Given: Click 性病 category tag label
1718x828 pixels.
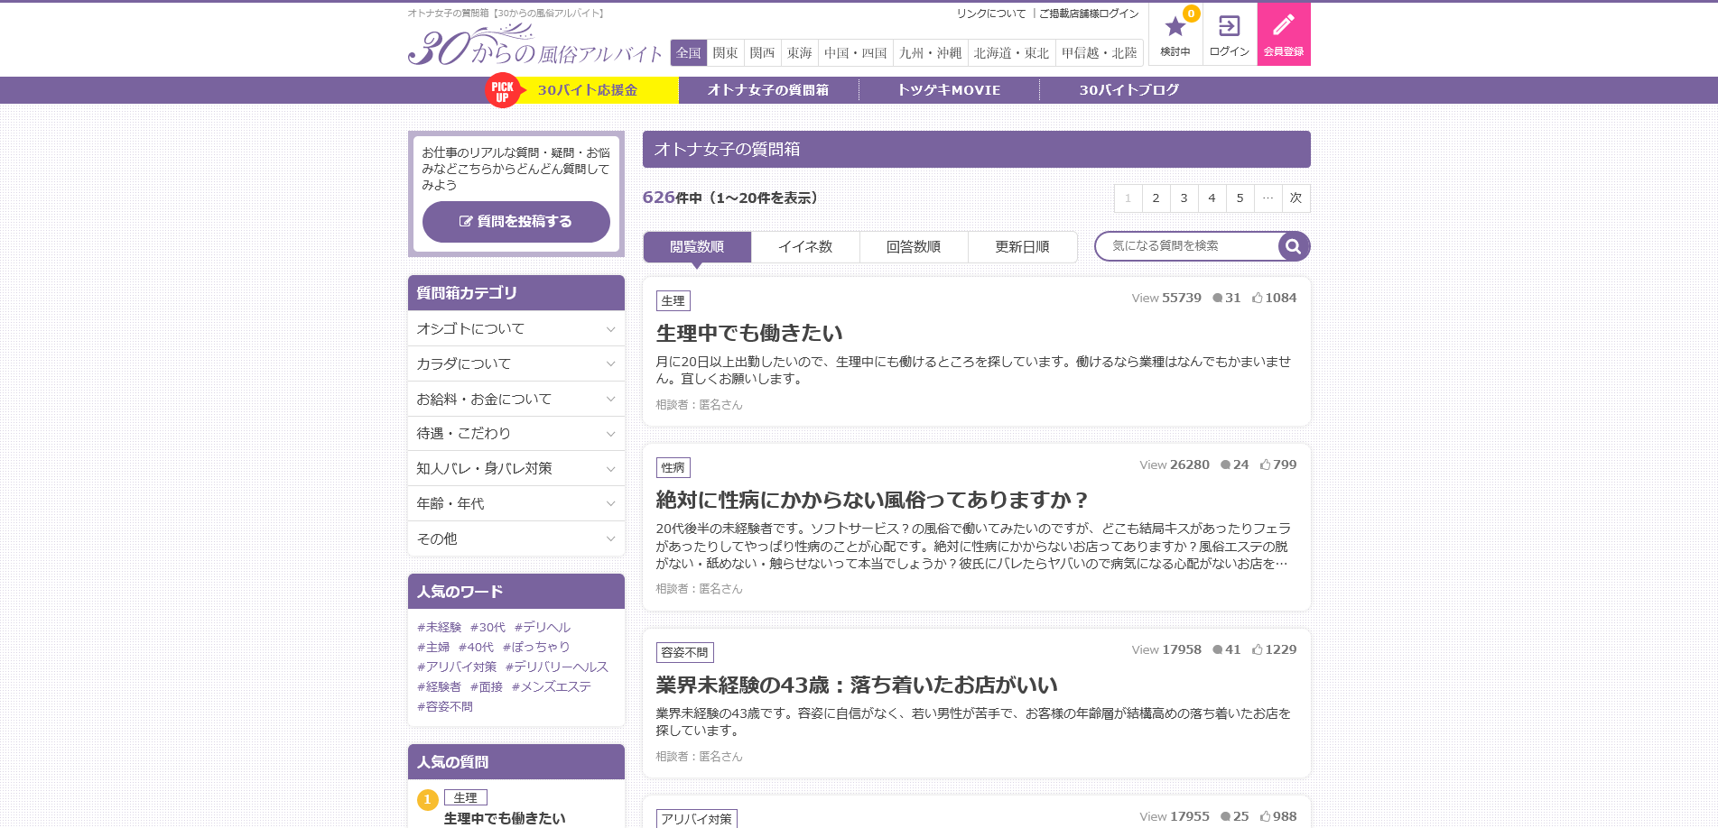Looking at the screenshot, I should tap(673, 468).
